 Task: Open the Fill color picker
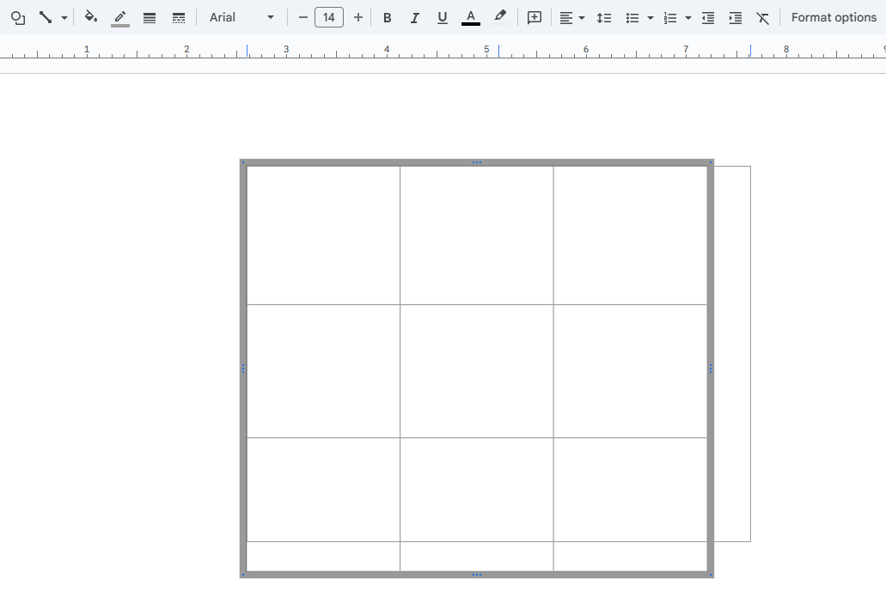[x=91, y=17]
